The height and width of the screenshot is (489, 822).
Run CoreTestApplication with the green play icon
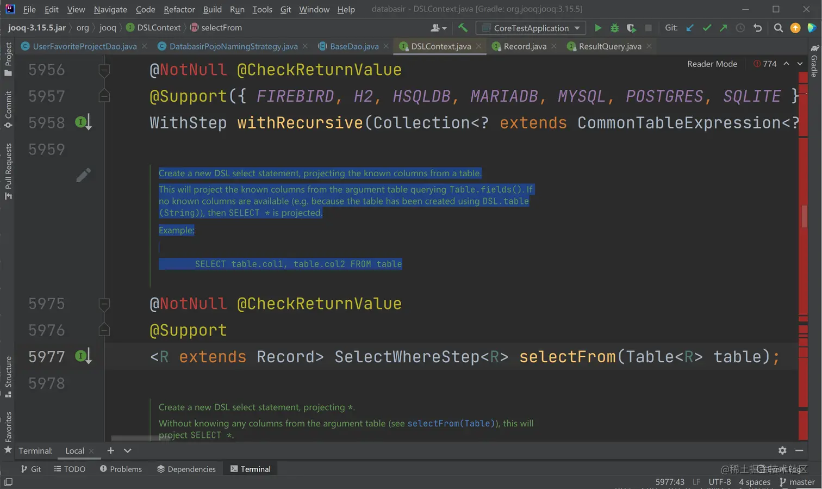(598, 28)
